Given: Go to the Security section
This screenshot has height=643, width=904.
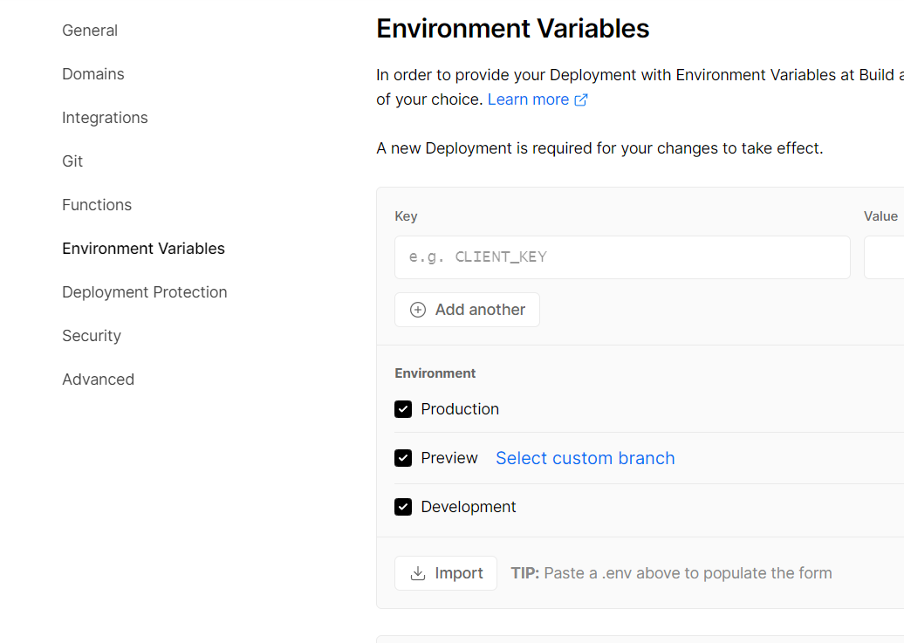Looking at the screenshot, I should (x=92, y=336).
